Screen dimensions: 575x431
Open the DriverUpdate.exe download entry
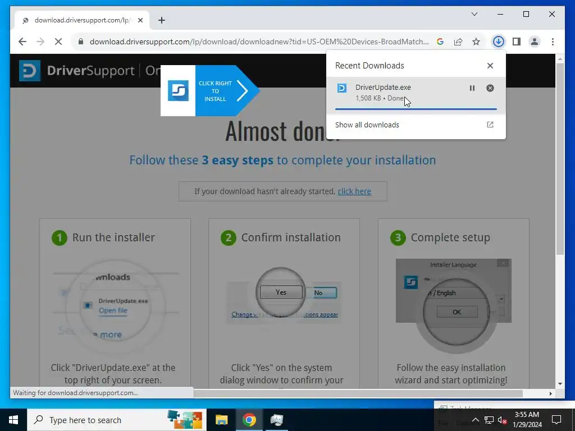tap(416, 94)
